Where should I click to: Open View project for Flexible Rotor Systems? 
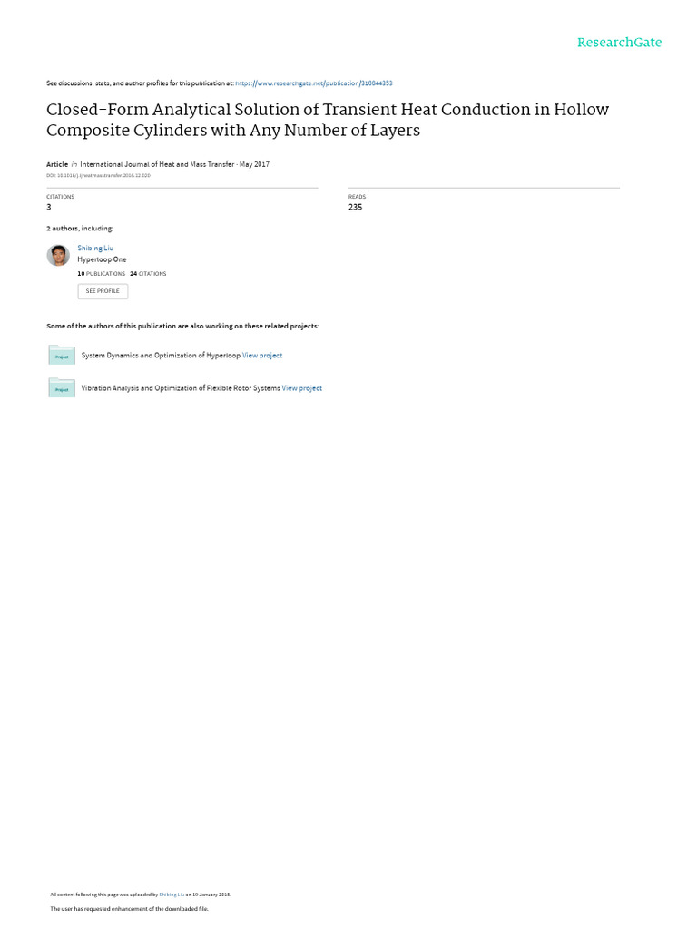[x=301, y=388]
